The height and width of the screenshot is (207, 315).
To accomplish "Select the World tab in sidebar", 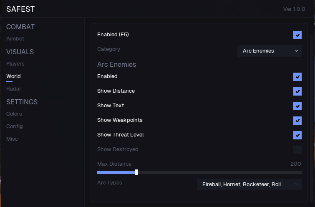I will [x=13, y=76].
